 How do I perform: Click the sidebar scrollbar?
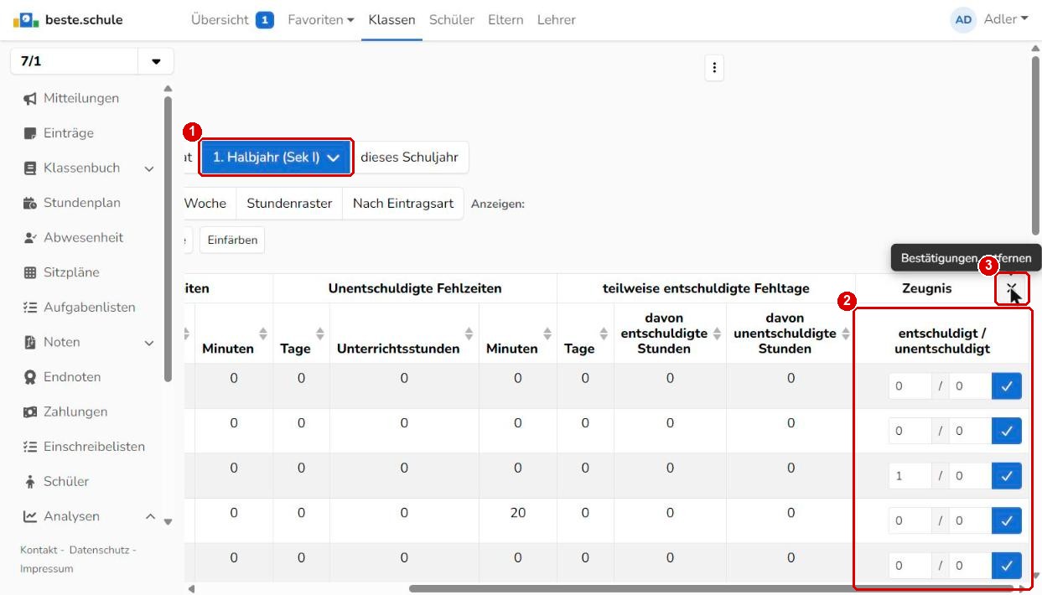[168, 239]
